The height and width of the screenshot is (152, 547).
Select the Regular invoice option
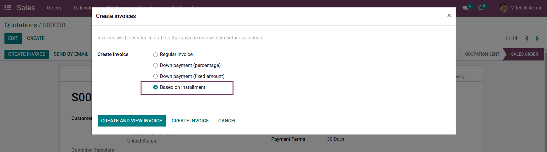pyautogui.click(x=155, y=55)
